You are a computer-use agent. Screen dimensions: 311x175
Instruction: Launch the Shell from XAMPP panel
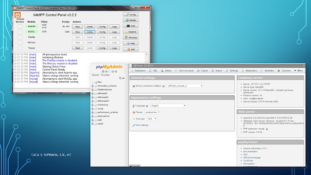pyautogui.click(x=131, y=26)
